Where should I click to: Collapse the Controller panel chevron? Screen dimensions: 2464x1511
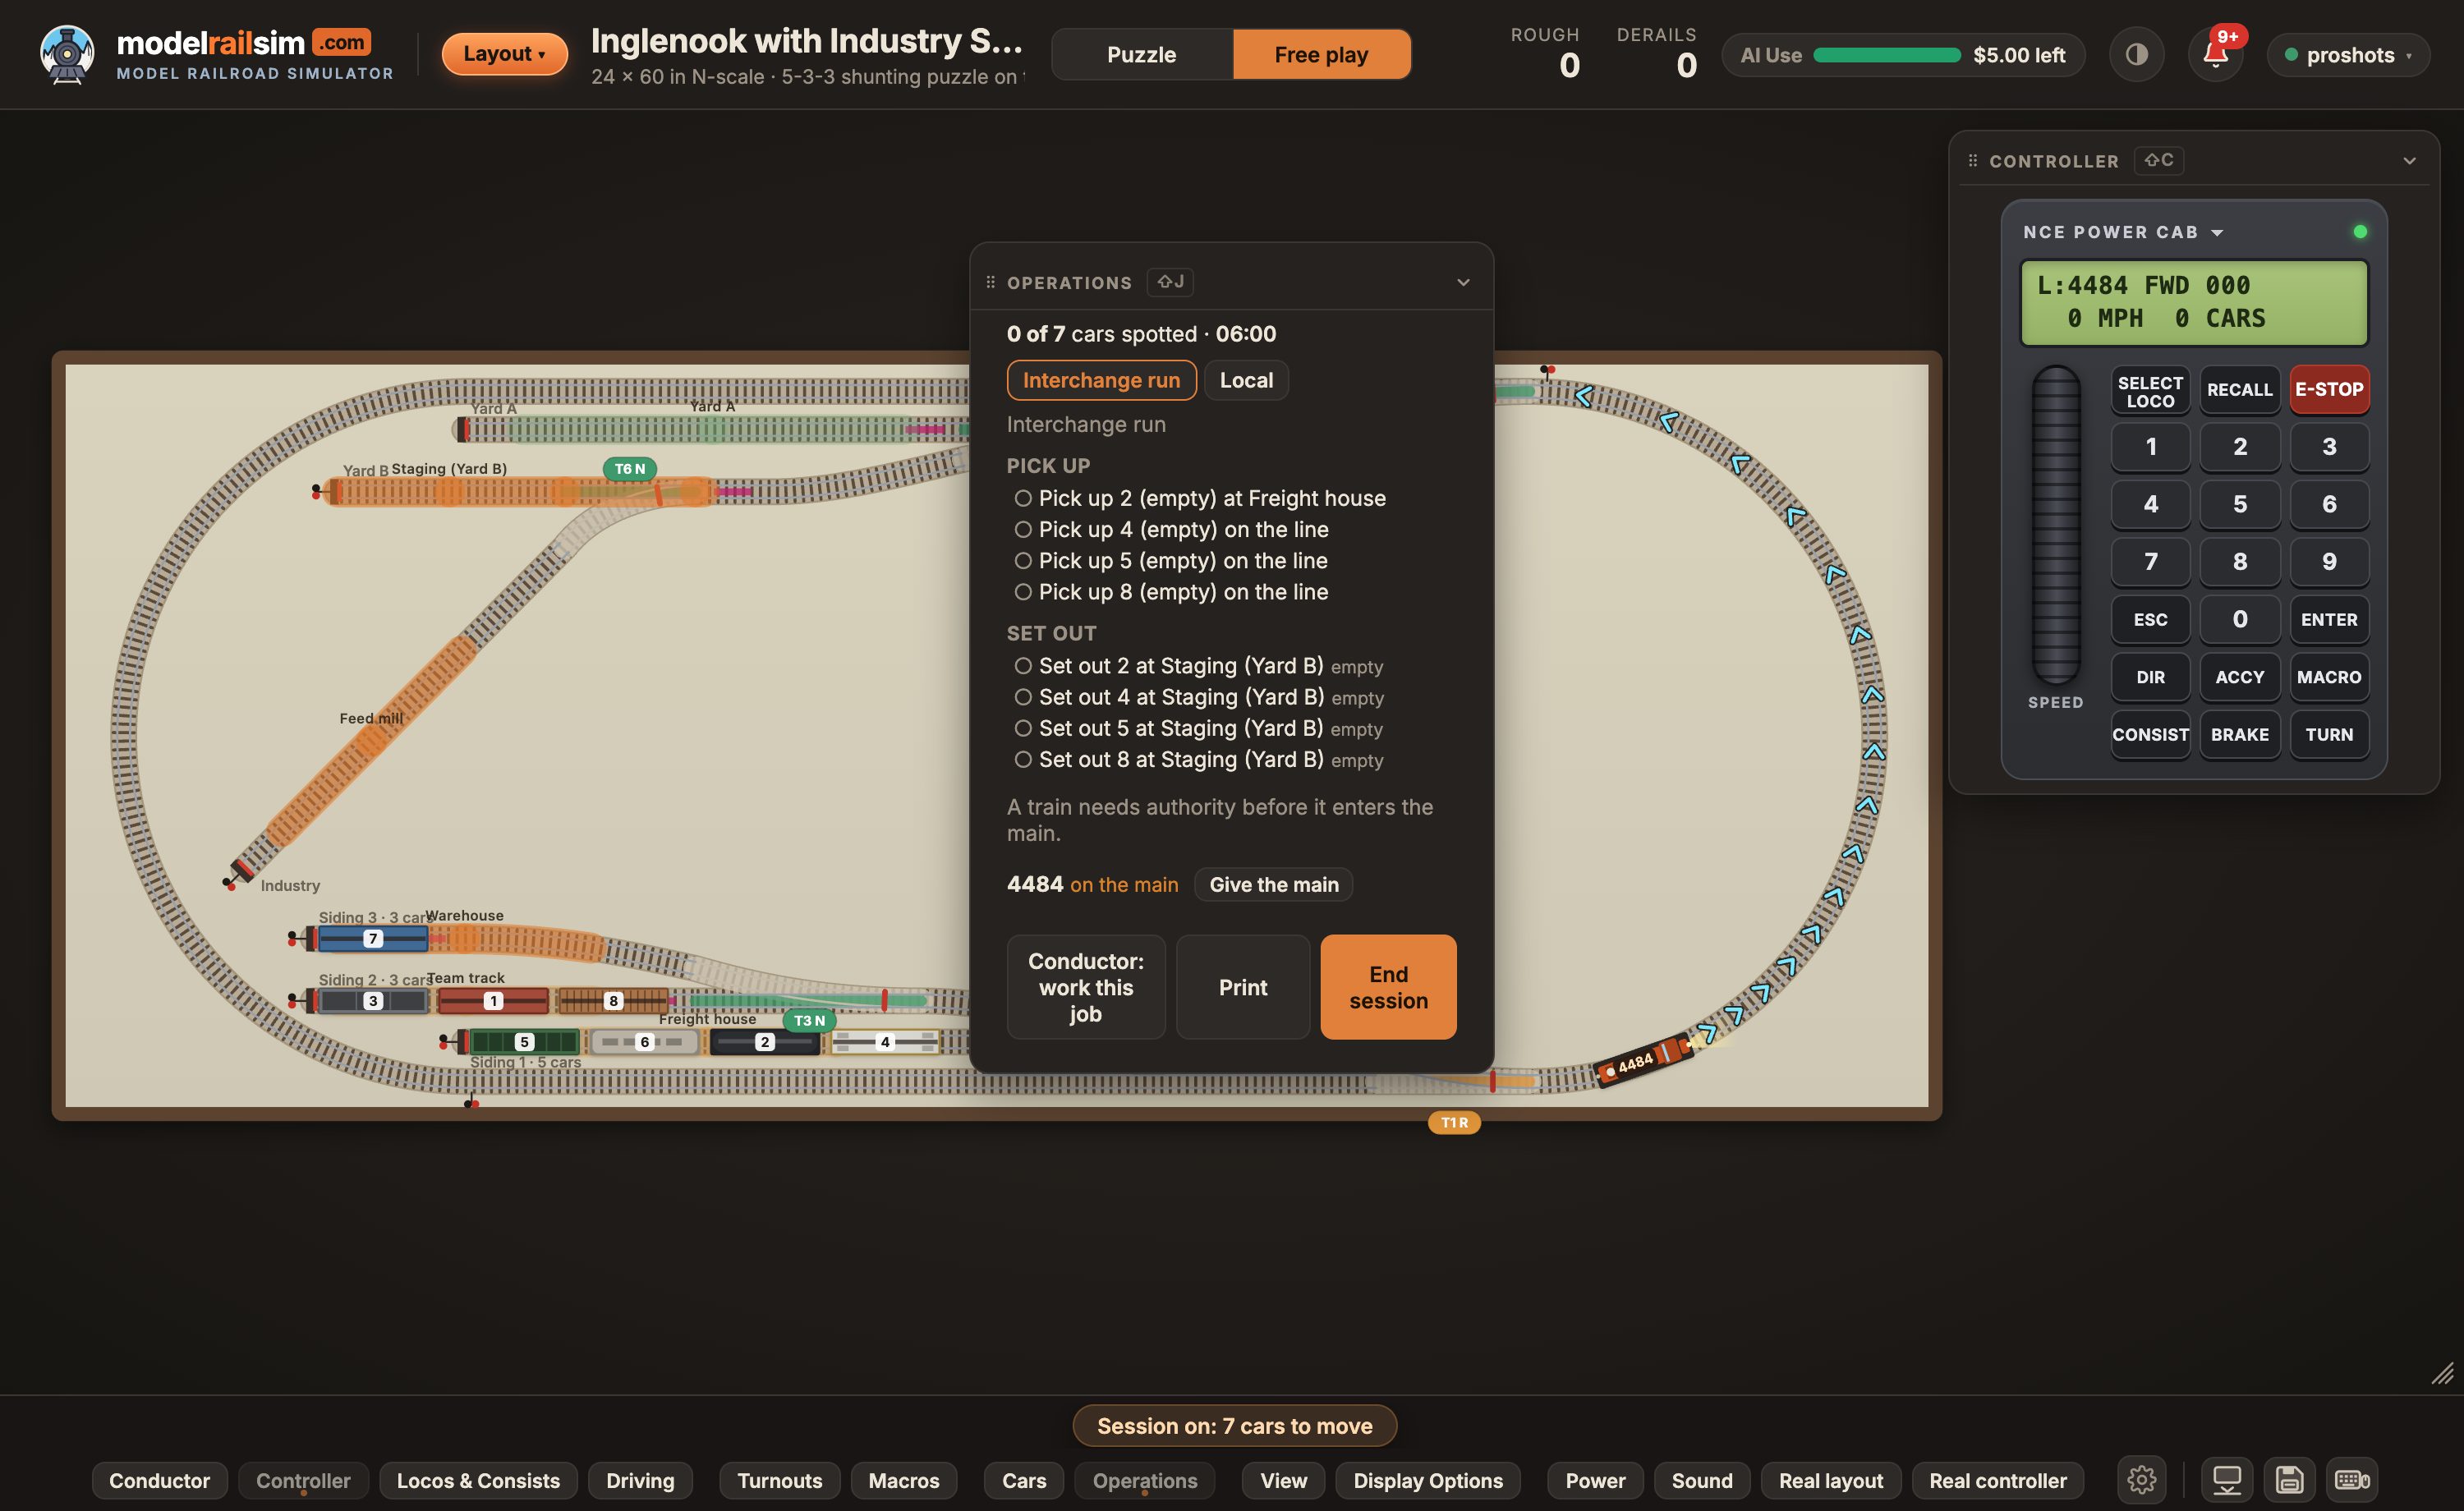(2409, 161)
